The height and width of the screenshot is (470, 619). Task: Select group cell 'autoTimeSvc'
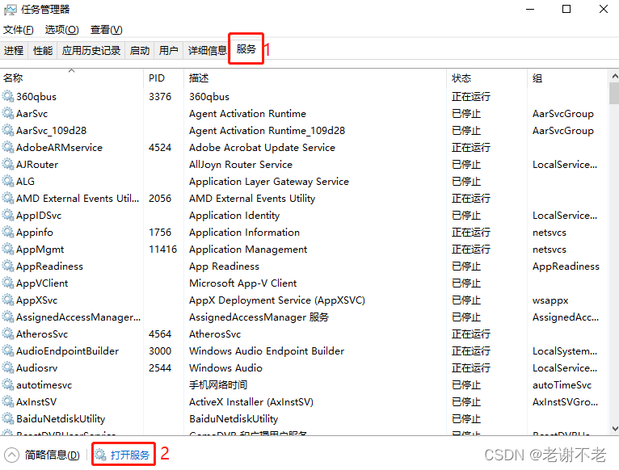tap(562, 384)
